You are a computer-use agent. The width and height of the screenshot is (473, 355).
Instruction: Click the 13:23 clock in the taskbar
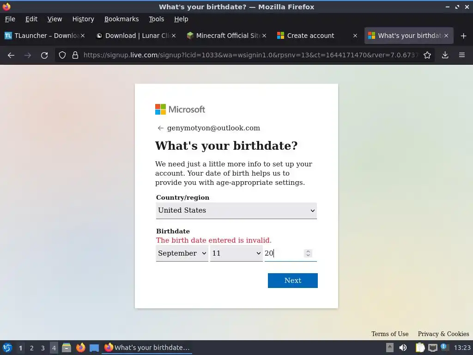462,348
